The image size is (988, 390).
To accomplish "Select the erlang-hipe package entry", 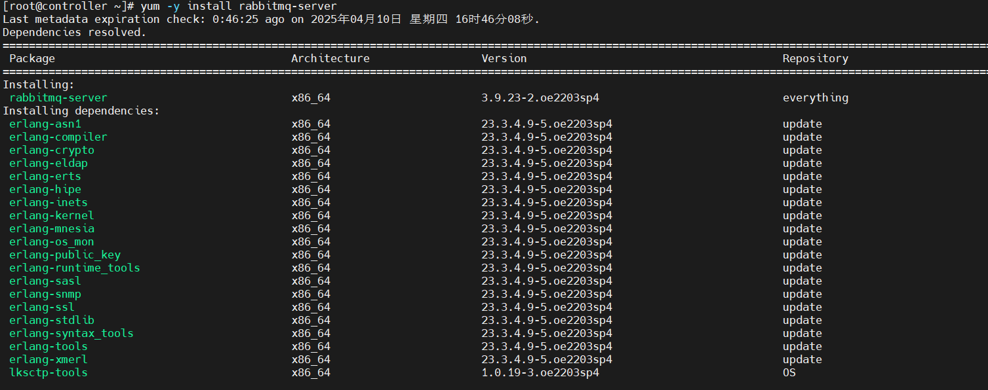I will 45,189.
